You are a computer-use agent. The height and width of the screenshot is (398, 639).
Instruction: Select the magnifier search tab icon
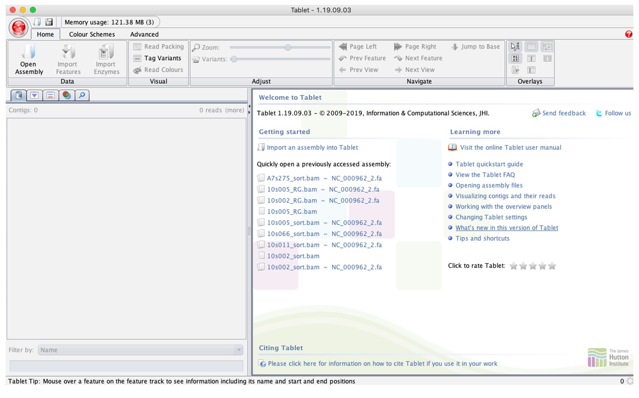pos(82,95)
